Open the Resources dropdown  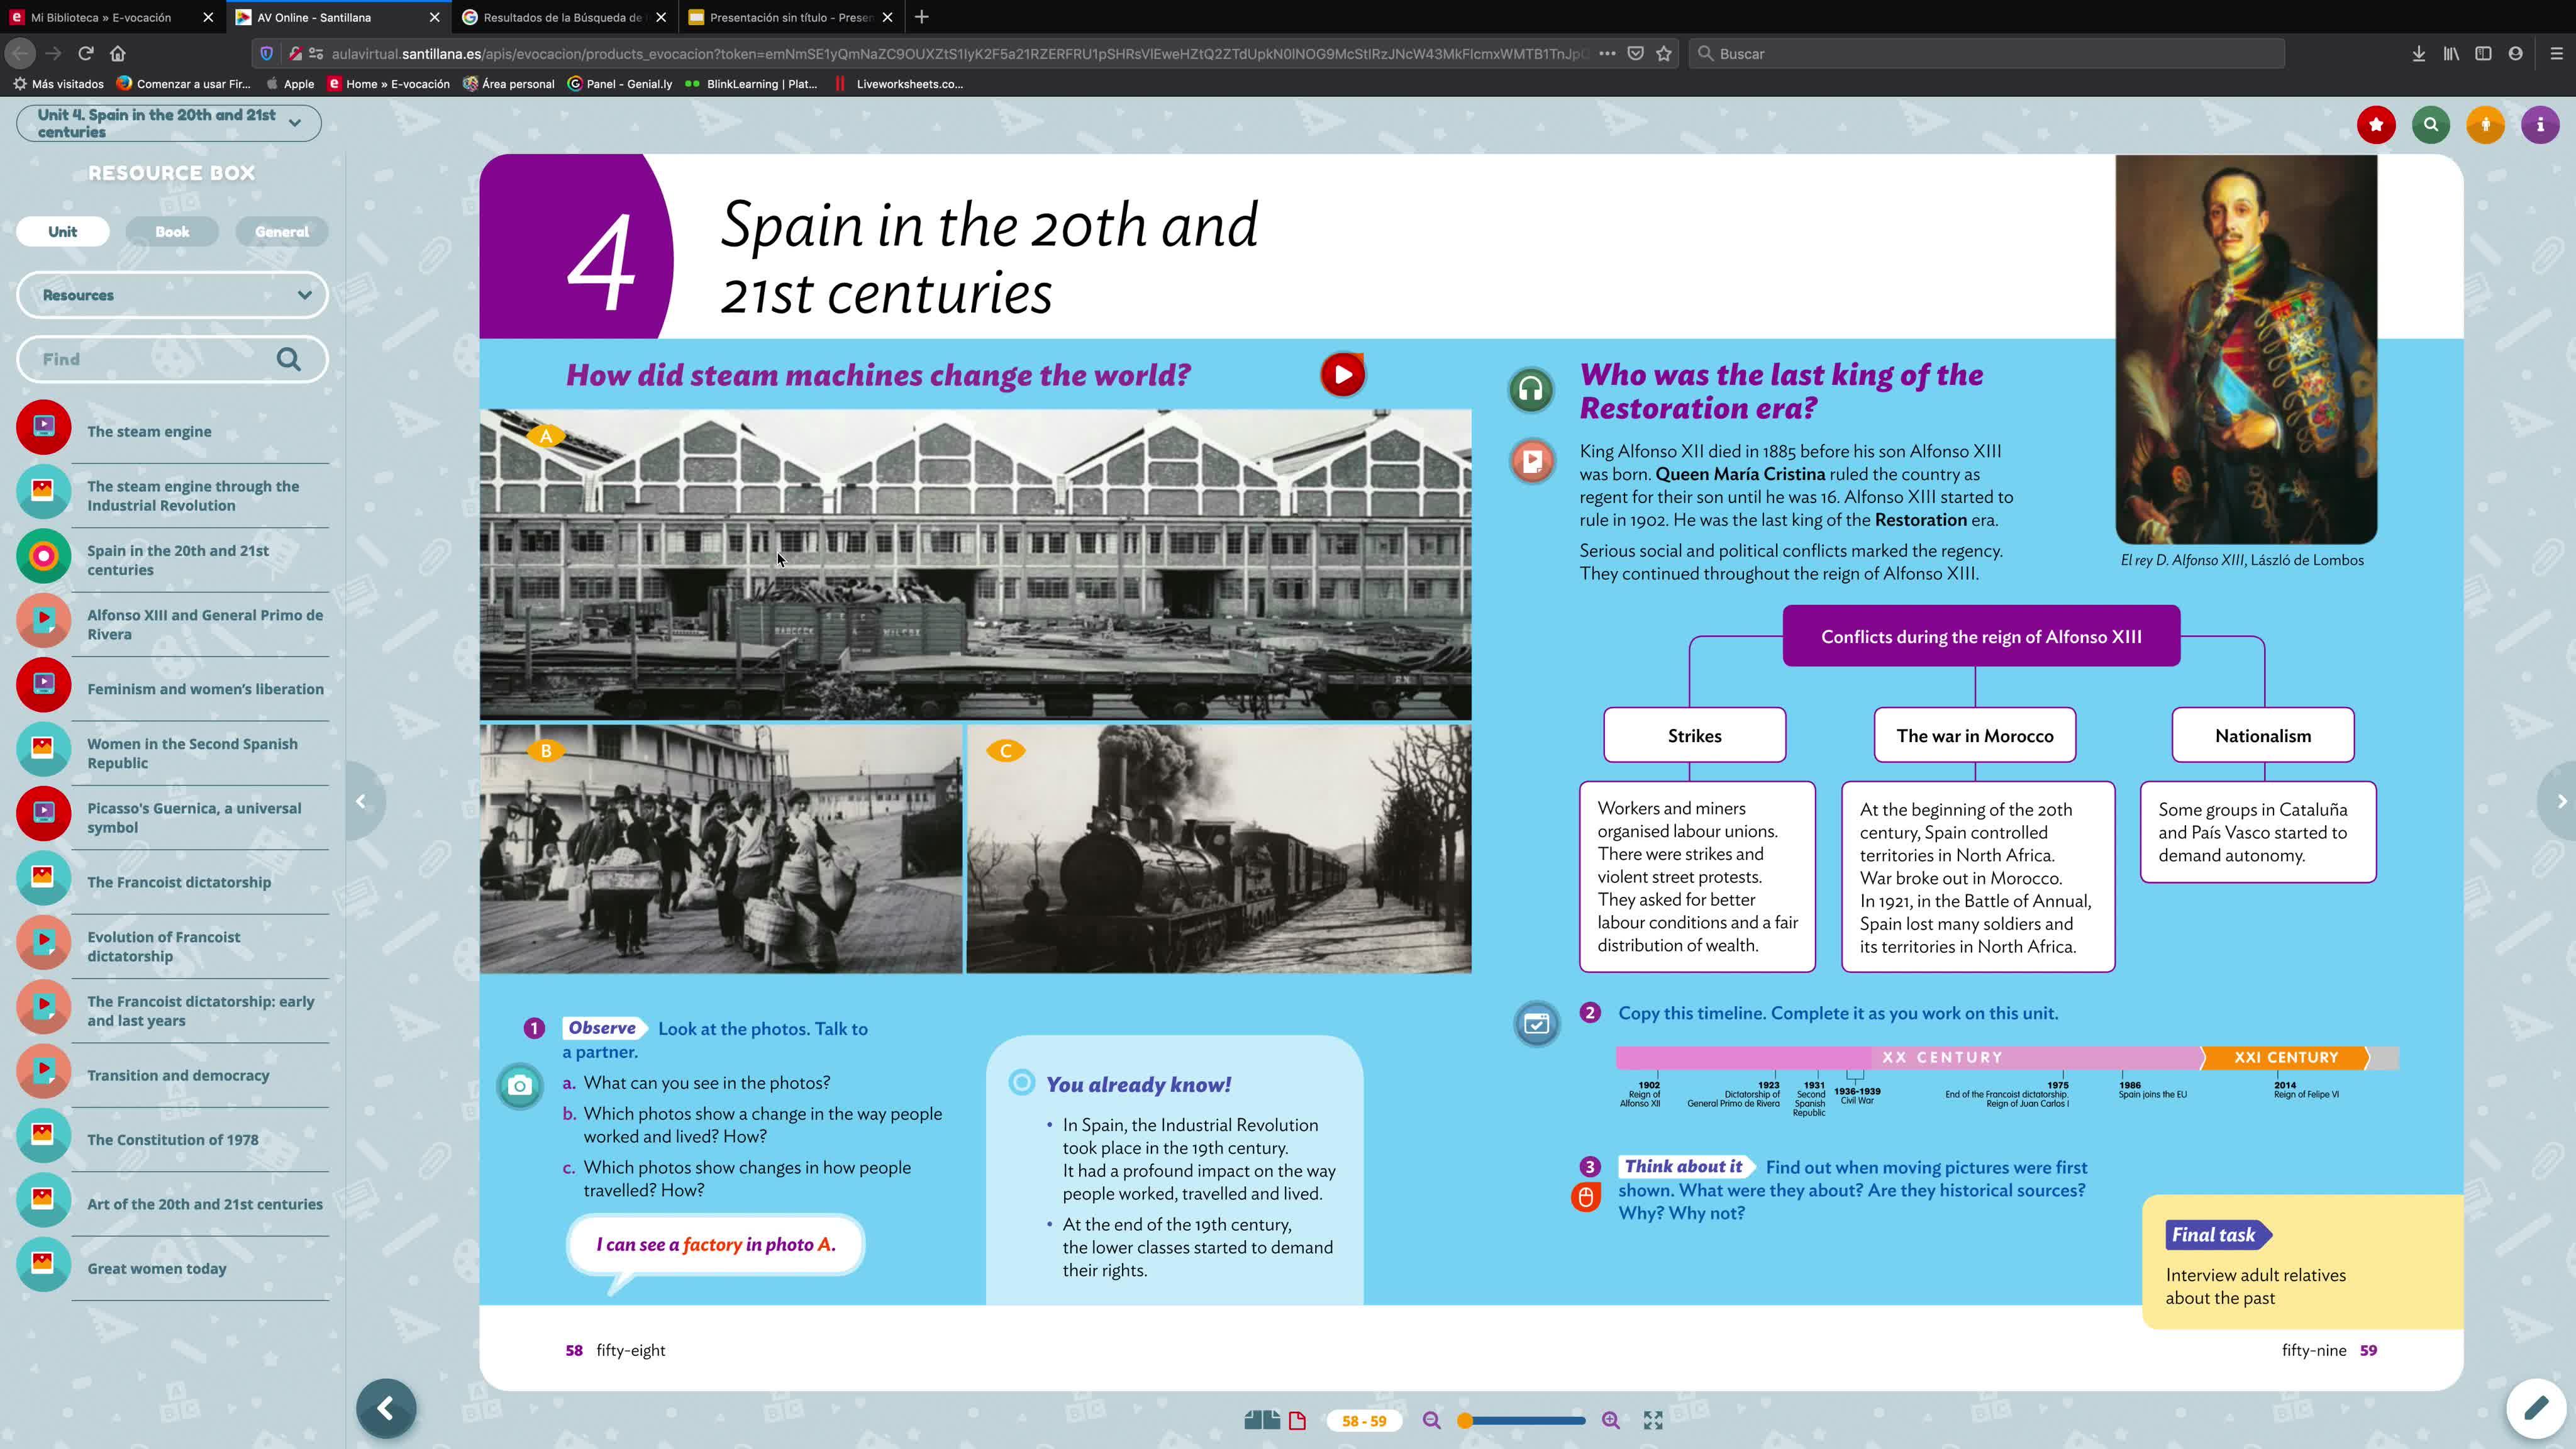click(172, 295)
